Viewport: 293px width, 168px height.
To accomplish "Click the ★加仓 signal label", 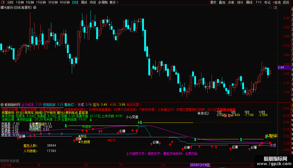I will (x=82, y=136).
